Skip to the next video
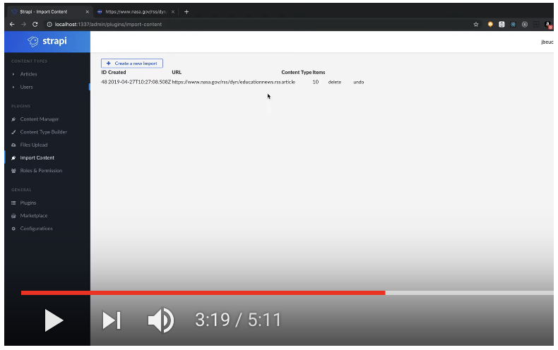The height and width of the screenshot is (350, 558). (112, 320)
